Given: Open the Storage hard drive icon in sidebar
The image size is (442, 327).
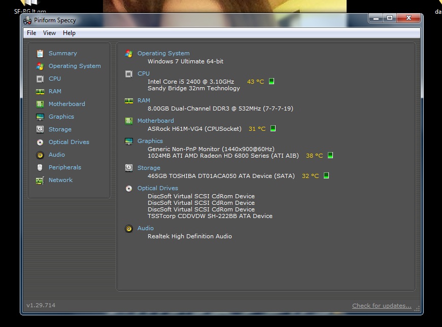Looking at the screenshot, I should 40,129.
